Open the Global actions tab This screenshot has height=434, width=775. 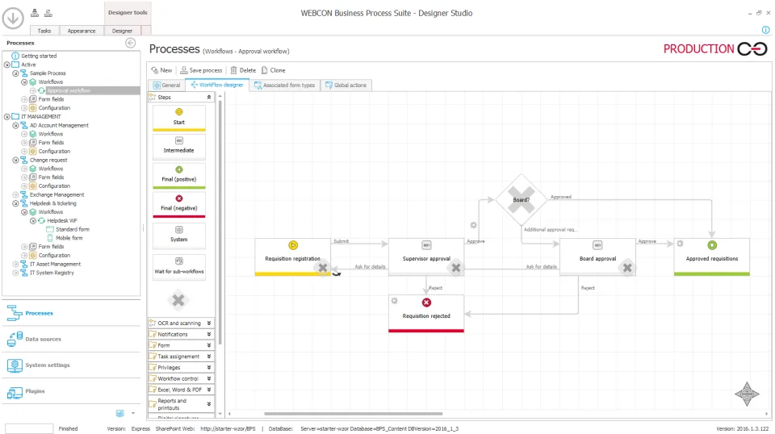346,85
